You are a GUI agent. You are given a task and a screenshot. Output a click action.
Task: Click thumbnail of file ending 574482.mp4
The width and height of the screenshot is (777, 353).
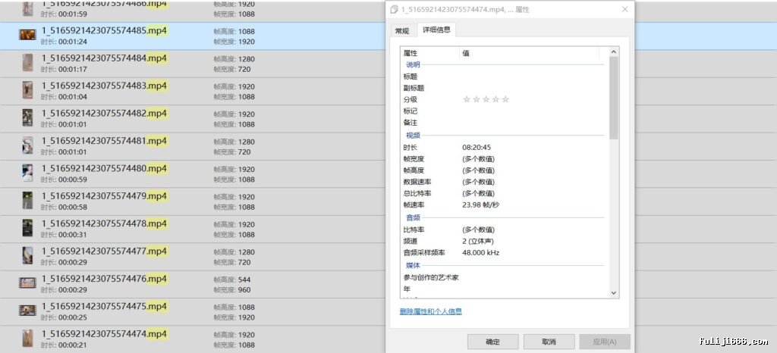(27, 117)
